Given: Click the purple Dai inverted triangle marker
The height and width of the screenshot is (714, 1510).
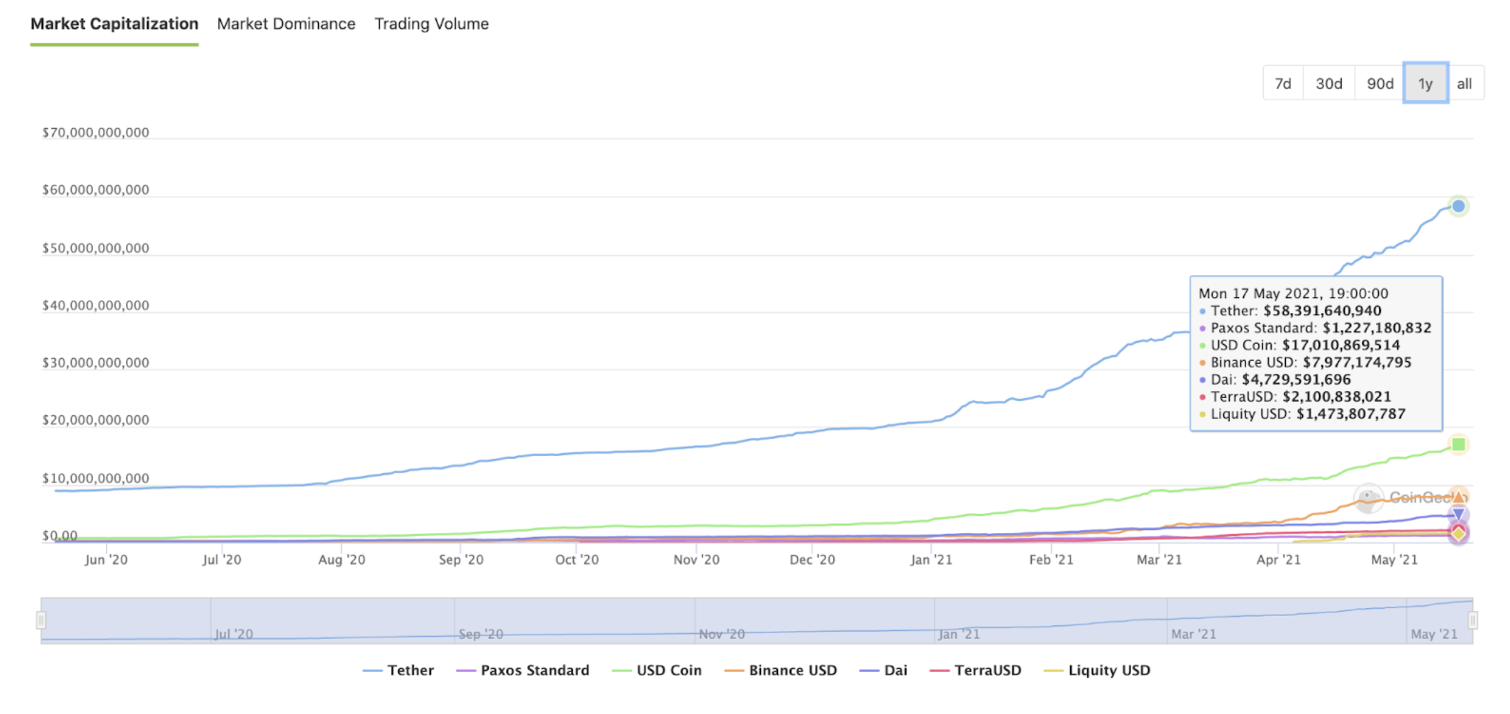Looking at the screenshot, I should 1458,514.
